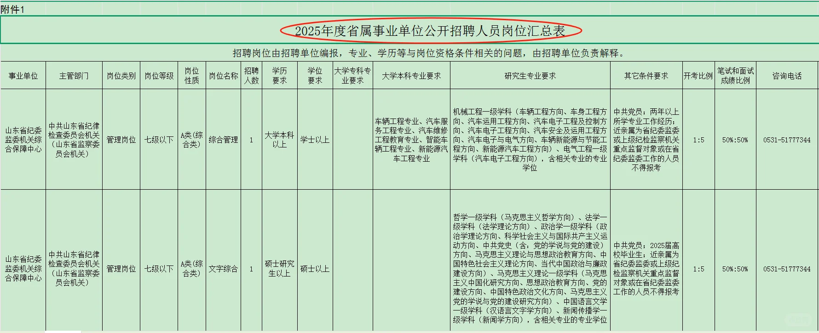Select the 主管部门 cell in the 综合管理 row
The width and height of the screenshot is (819, 333).
tap(74, 140)
